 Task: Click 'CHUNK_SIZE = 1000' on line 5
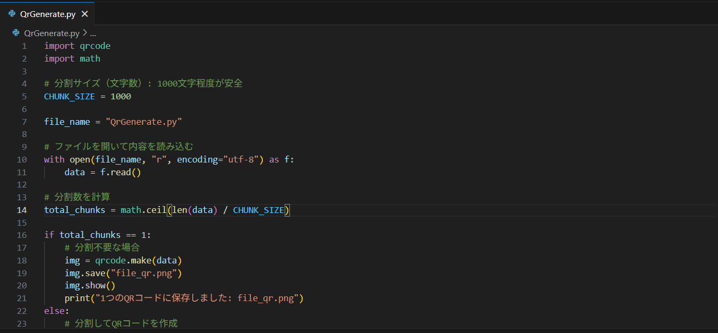(88, 97)
